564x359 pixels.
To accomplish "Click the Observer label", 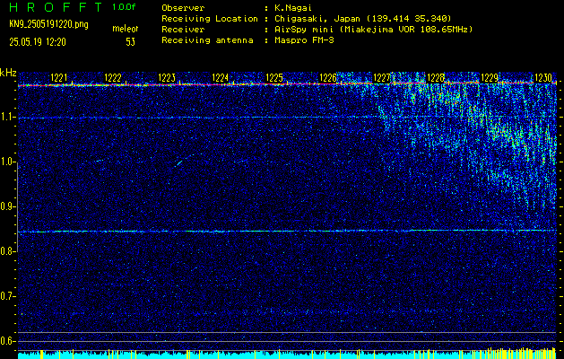I will [x=183, y=7].
